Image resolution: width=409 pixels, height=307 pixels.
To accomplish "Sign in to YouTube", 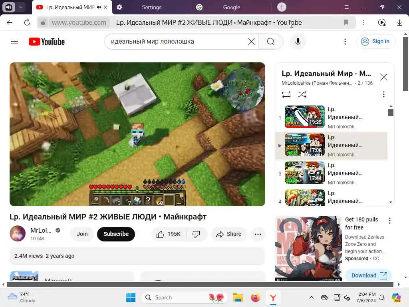I will click(x=375, y=41).
